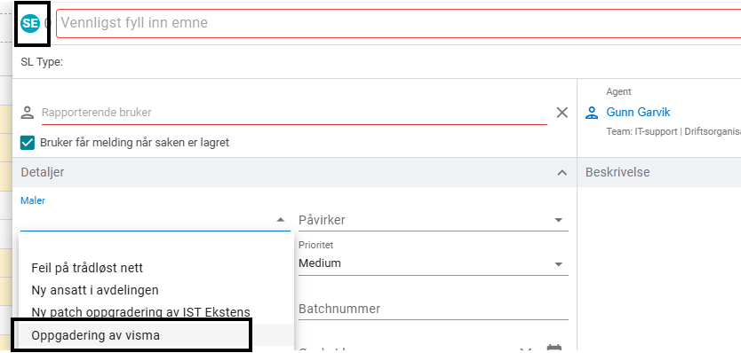741x353 pixels.
Task: Collapse the Detaljer section chevron
Action: pos(562,173)
